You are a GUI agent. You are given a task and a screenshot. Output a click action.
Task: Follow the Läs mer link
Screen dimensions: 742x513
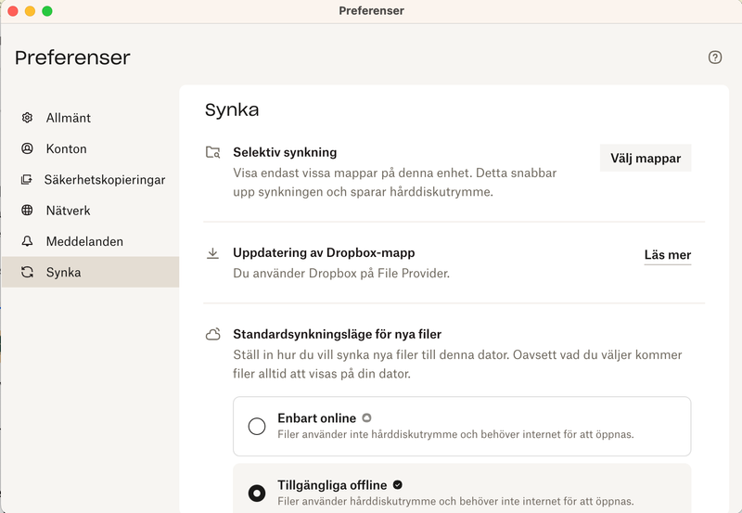click(x=667, y=255)
